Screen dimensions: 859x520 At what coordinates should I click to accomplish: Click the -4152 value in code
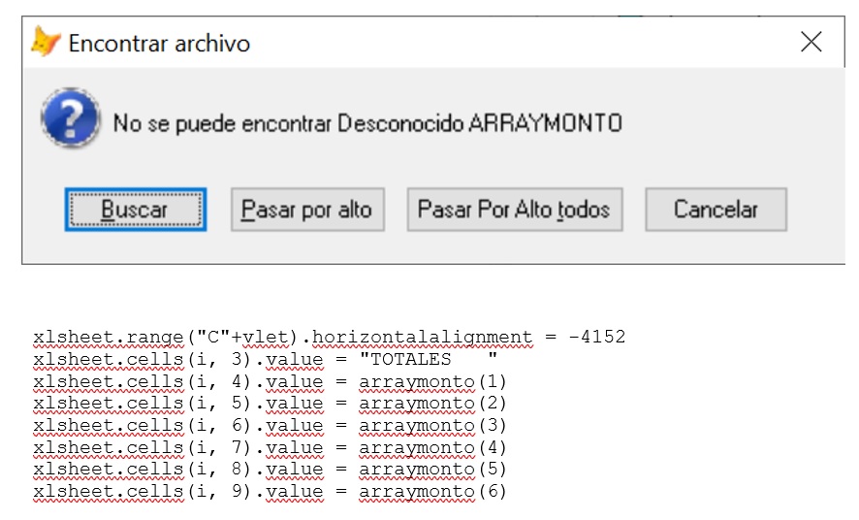596,338
